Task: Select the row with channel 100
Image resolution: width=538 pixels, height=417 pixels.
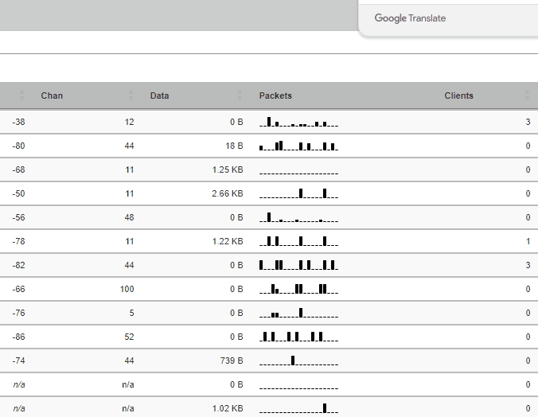Action: point(269,289)
